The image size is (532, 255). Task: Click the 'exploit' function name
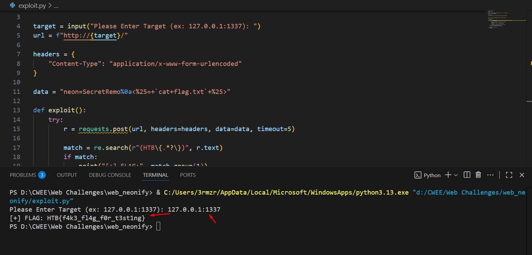(x=62, y=110)
